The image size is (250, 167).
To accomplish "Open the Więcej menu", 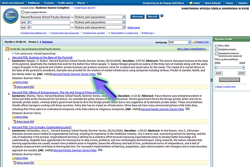I will [x=82, y=3].
